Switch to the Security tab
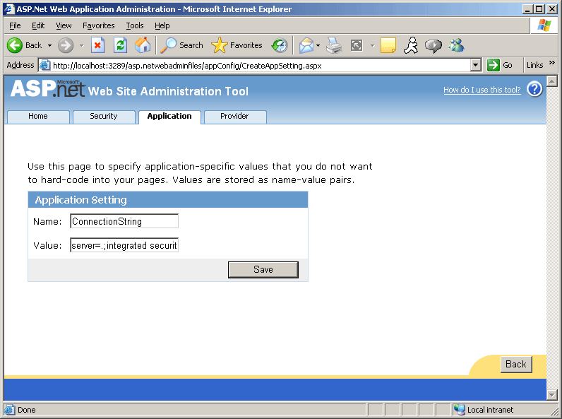 click(104, 117)
